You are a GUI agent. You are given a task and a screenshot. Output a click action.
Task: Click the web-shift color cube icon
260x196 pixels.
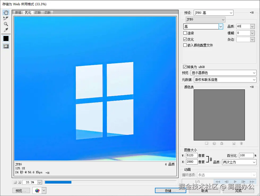[214, 143]
